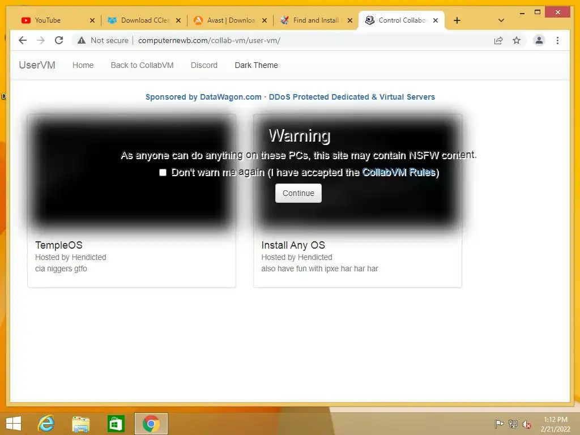Open the taskbar clock and date

pos(555,424)
